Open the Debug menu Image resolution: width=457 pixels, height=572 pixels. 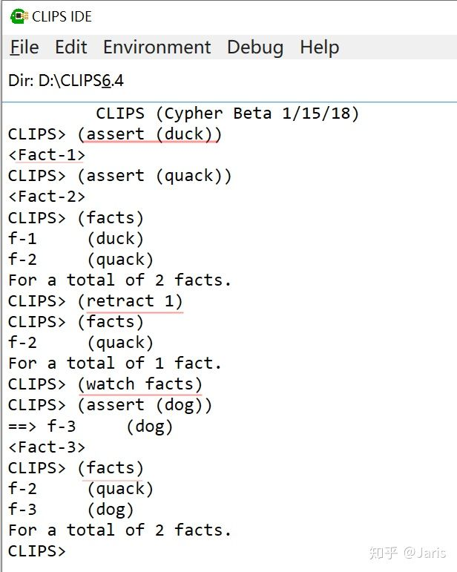(255, 47)
